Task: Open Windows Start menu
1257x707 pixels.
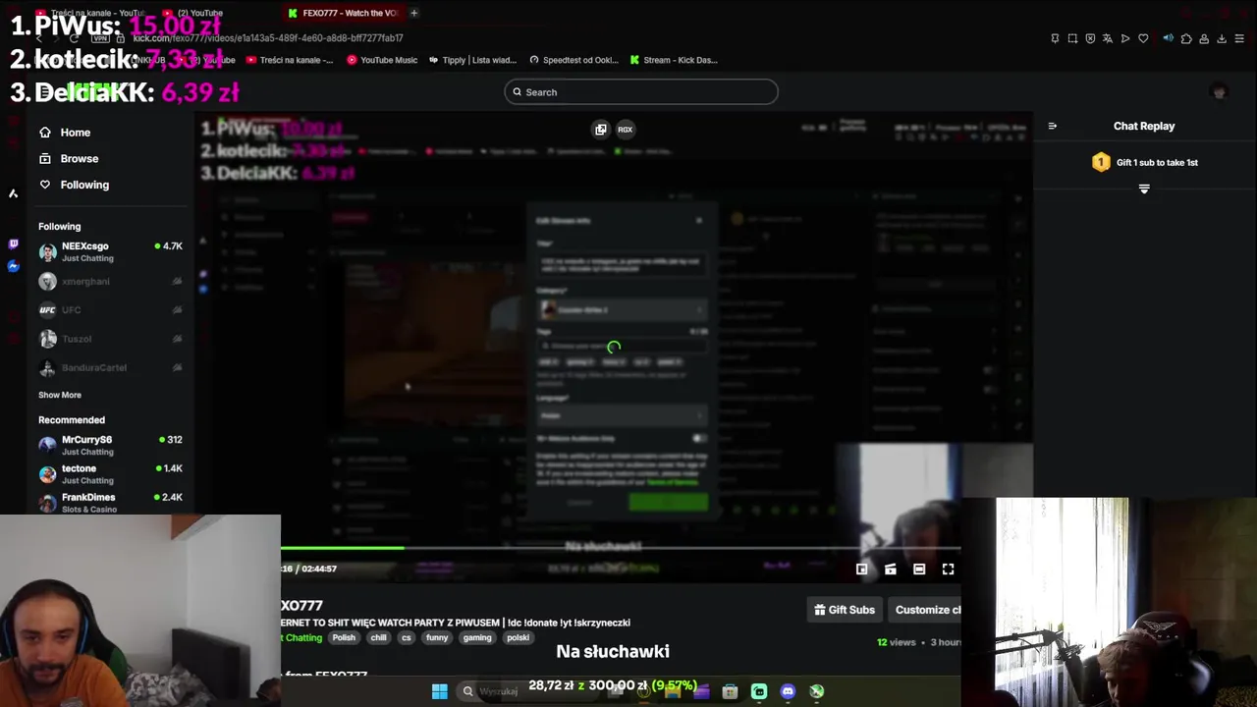Action: click(439, 691)
